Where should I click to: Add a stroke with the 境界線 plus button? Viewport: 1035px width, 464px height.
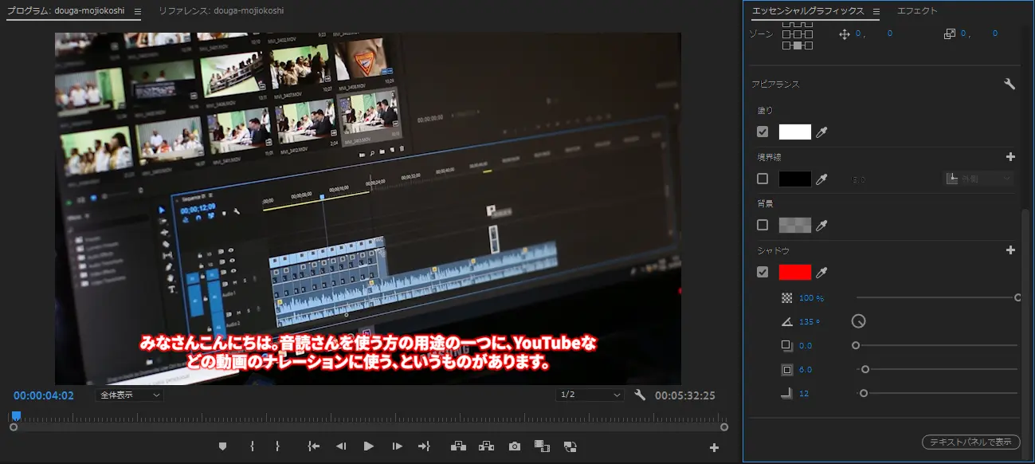[1010, 156]
